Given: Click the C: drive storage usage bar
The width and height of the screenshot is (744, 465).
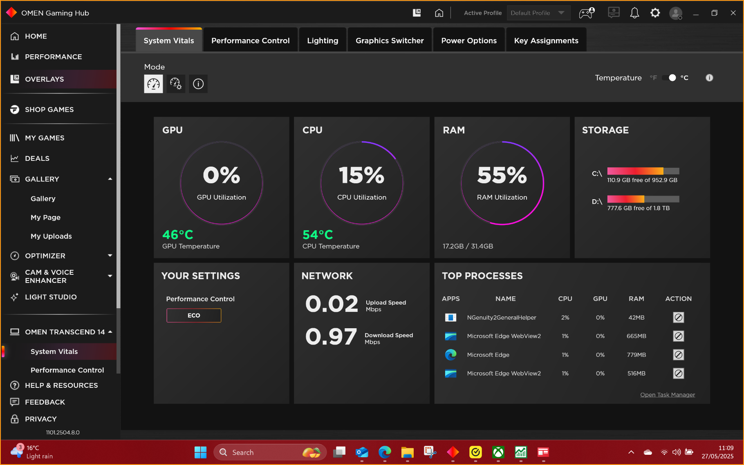Looking at the screenshot, I should point(643,171).
